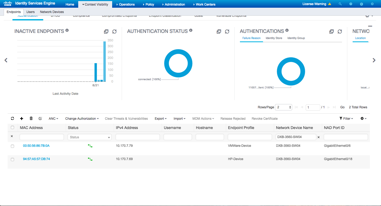Select the Identity Group tab
The image size is (381, 206).
pos(296,38)
